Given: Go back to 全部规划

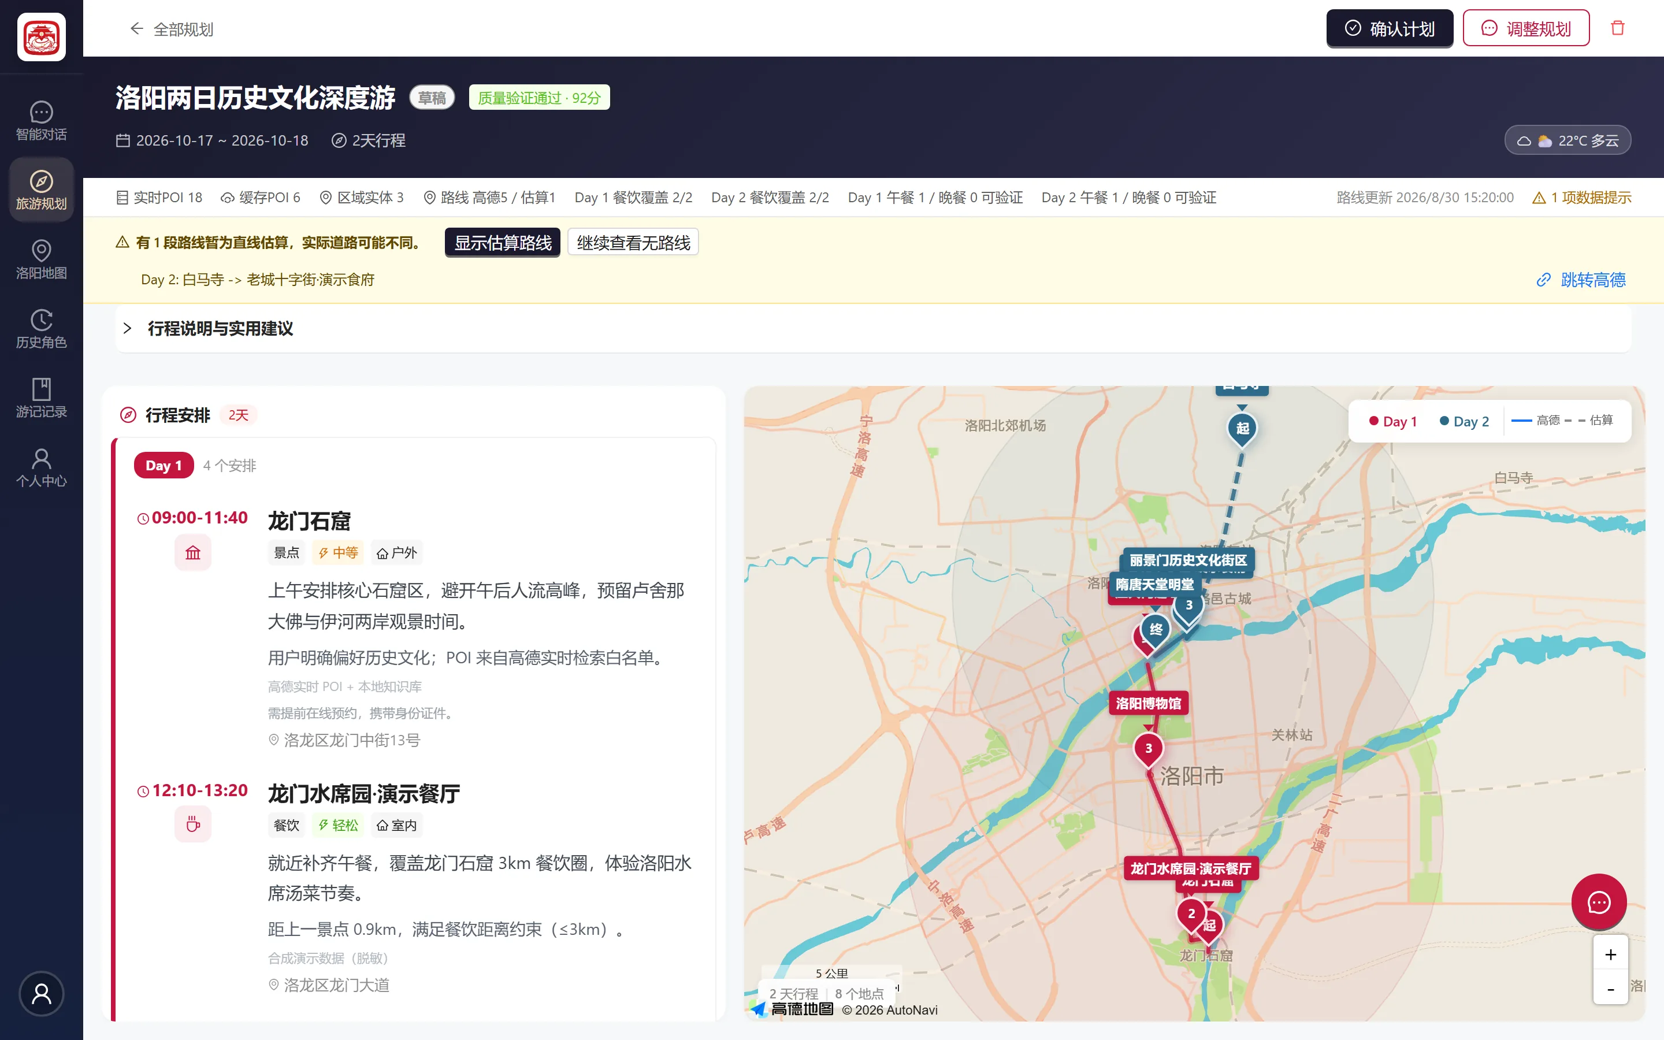Looking at the screenshot, I should click(171, 29).
